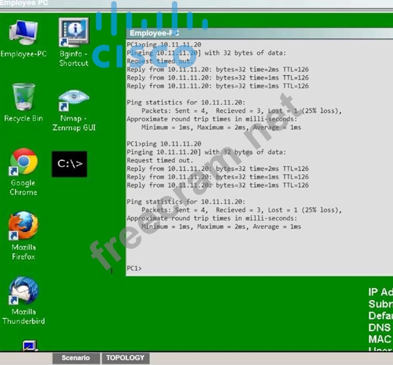Click the last 'Ping statistics for 10.11.11.20' line
Screen dimensions: 393x365
pyautogui.click(x=186, y=202)
